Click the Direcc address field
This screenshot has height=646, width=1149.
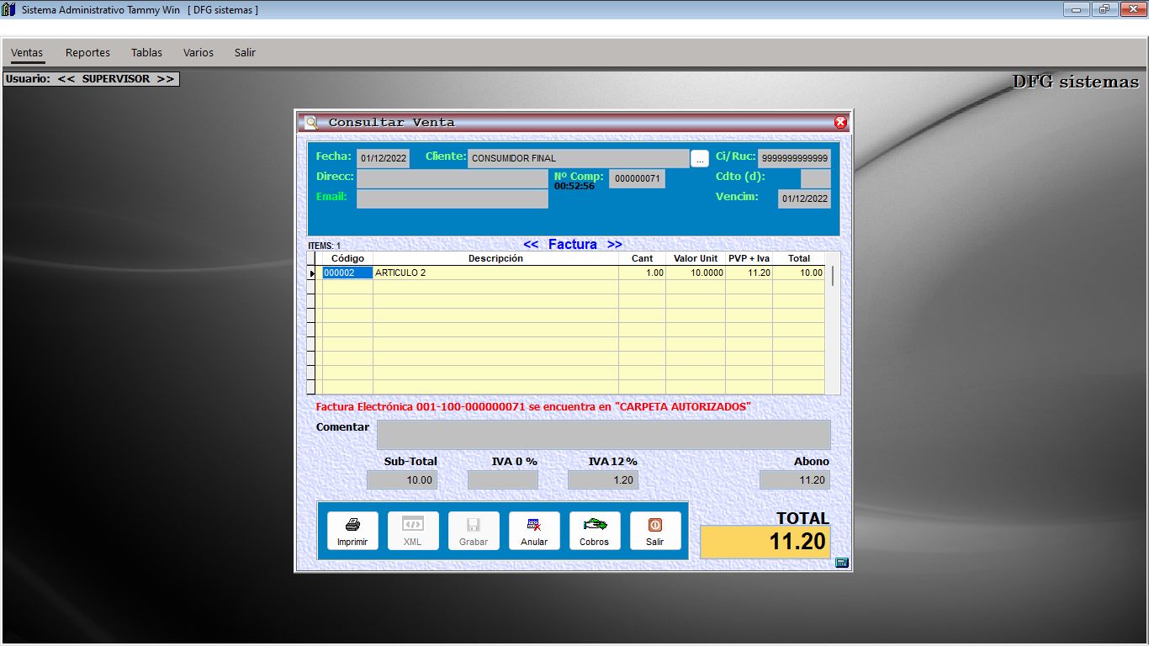point(453,178)
